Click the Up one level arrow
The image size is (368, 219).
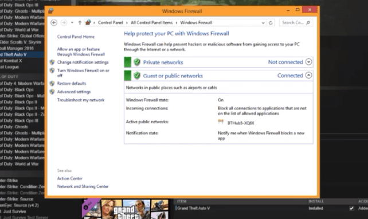[80, 22]
